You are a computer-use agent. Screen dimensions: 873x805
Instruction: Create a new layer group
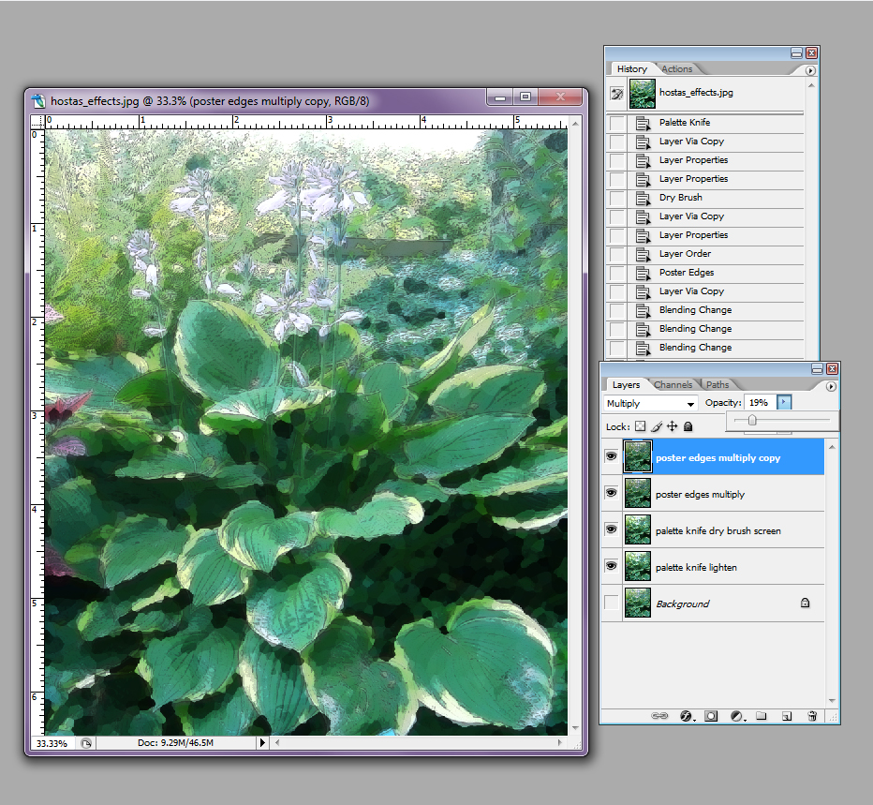[x=761, y=715]
